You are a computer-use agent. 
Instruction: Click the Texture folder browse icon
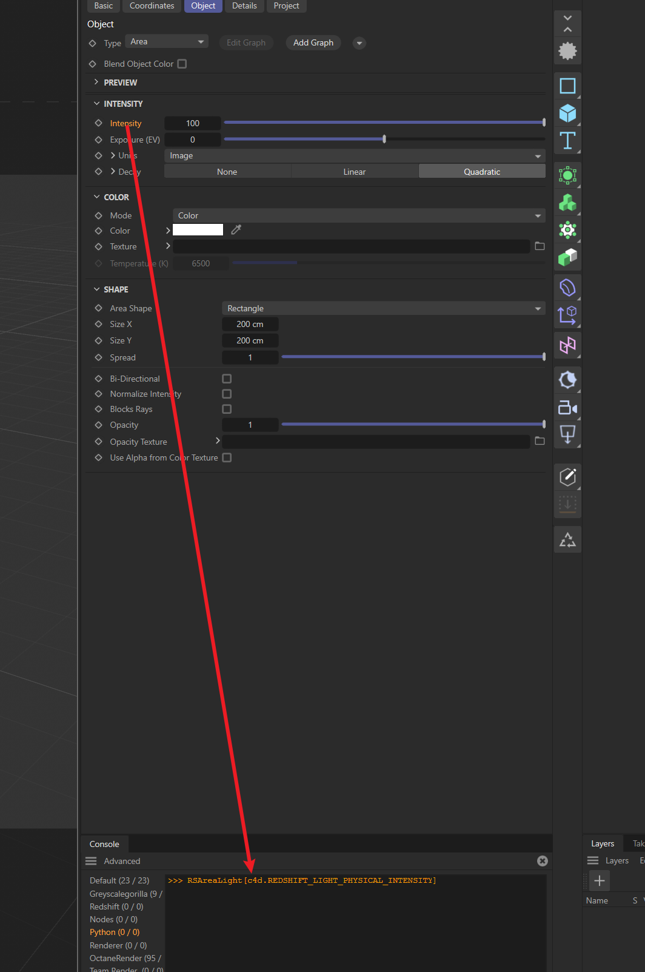coord(540,246)
